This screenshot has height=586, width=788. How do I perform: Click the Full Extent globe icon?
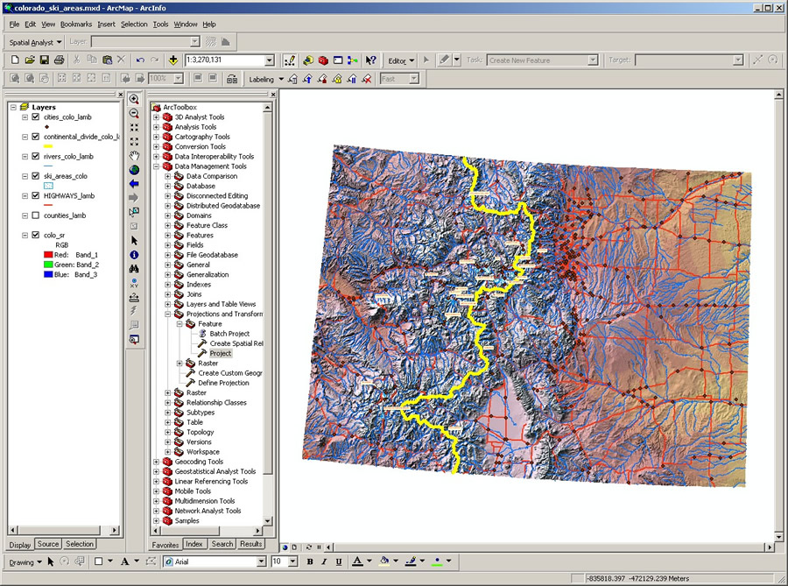[134, 170]
